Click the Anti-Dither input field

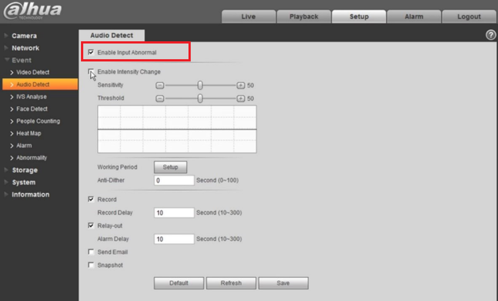pos(174,181)
